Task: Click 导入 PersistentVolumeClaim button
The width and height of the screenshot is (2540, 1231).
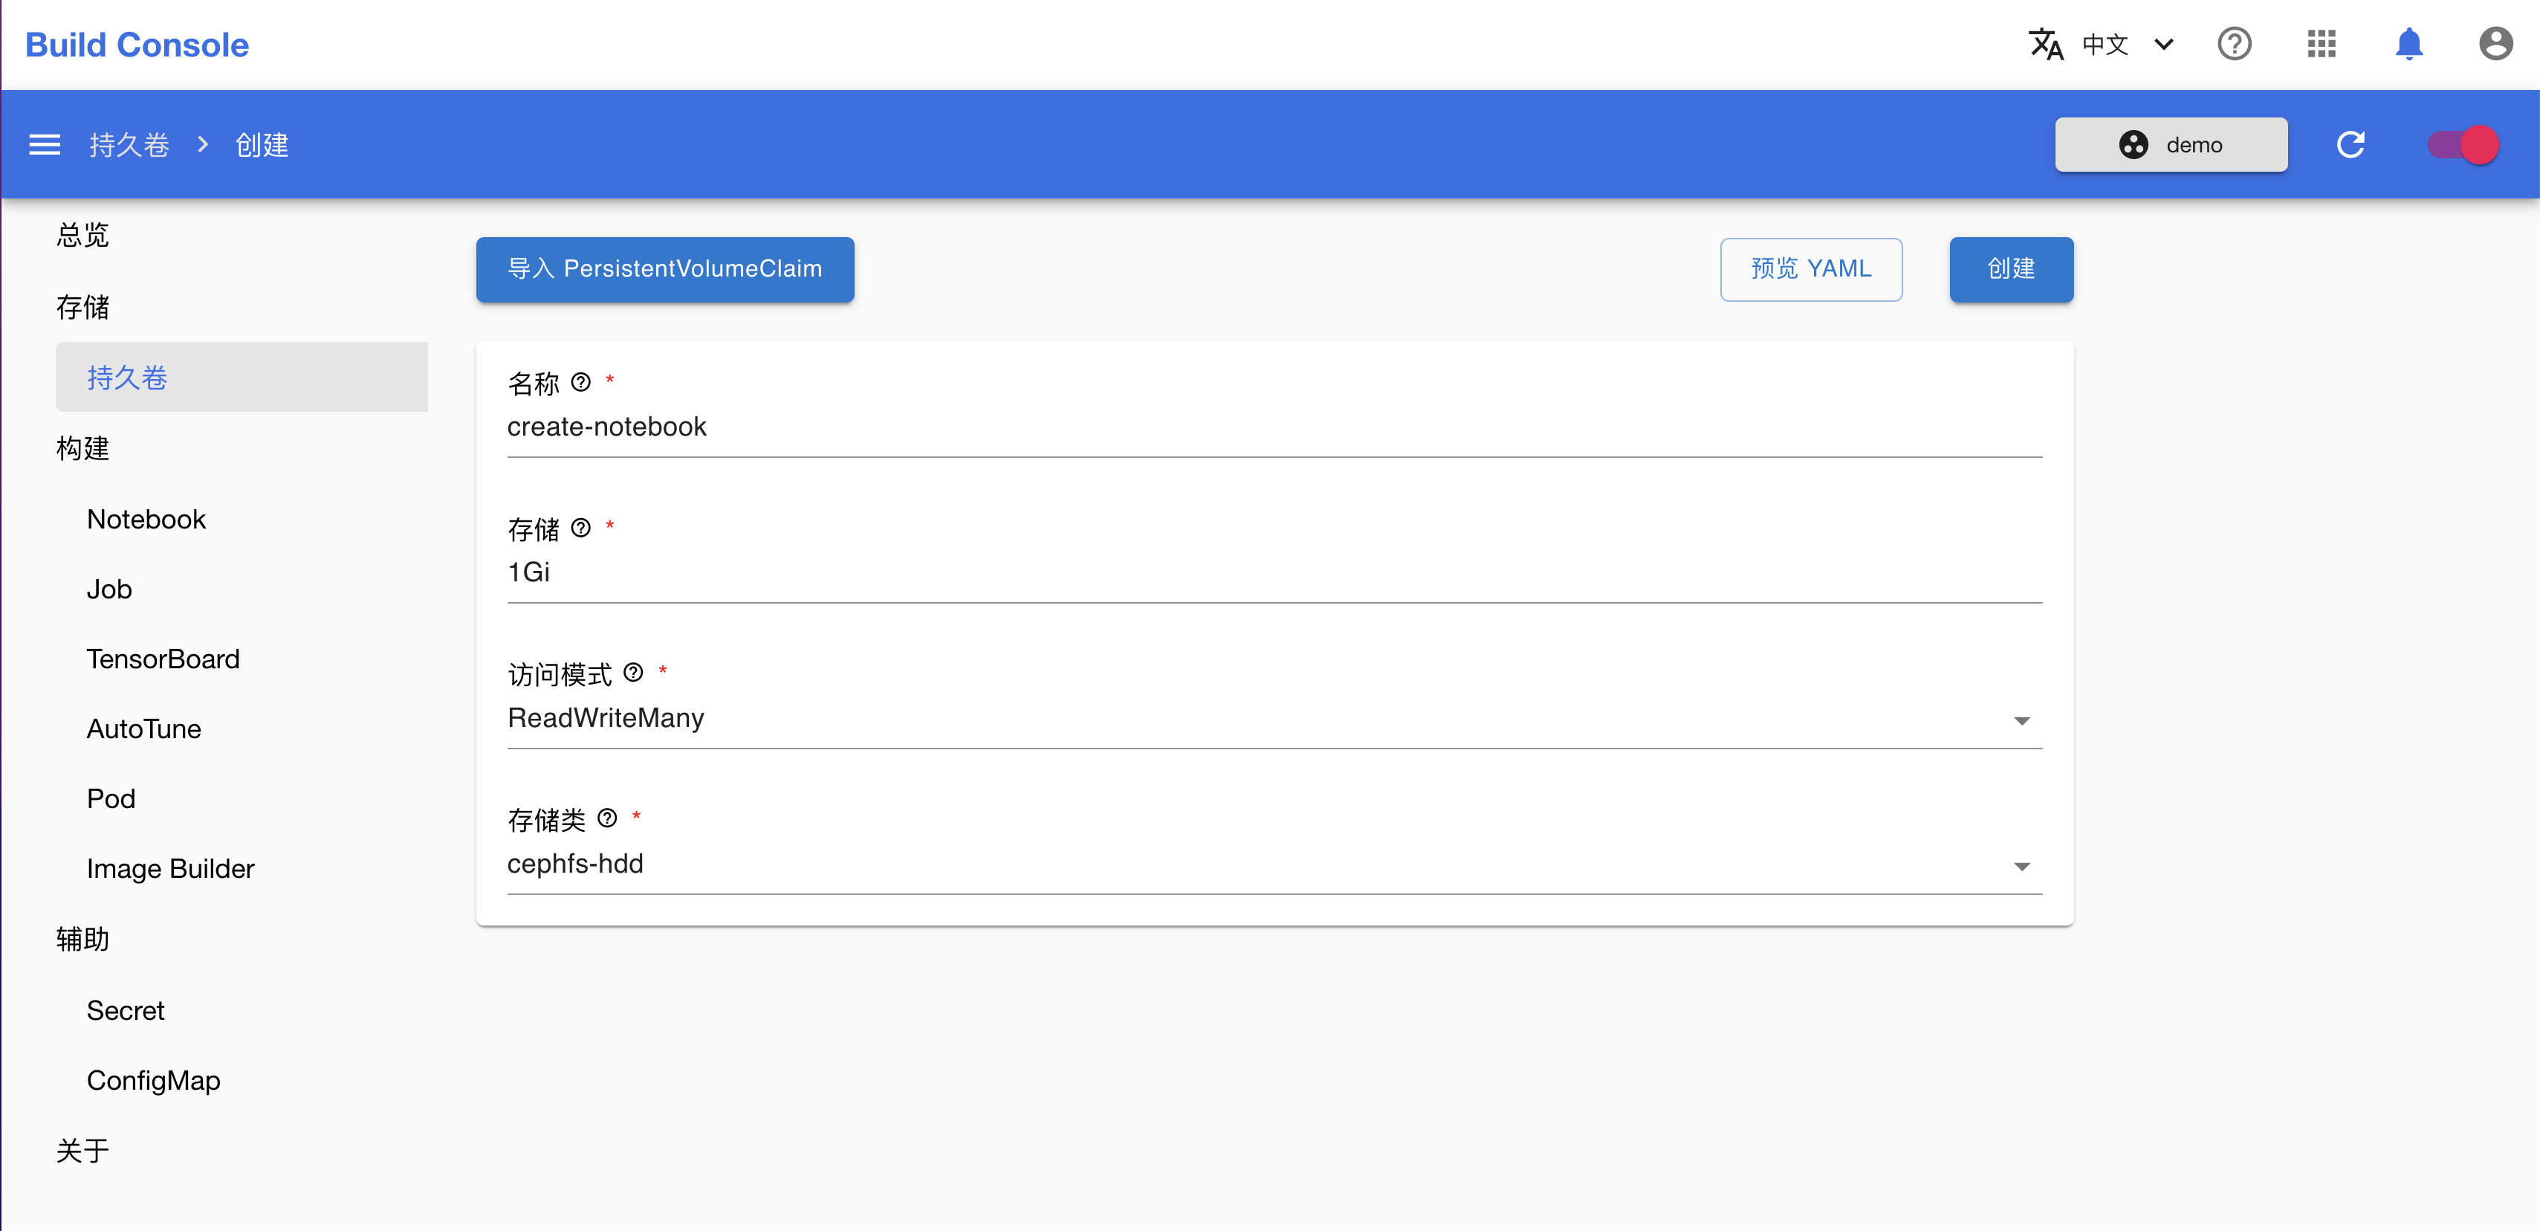Action: pyautogui.click(x=664, y=269)
